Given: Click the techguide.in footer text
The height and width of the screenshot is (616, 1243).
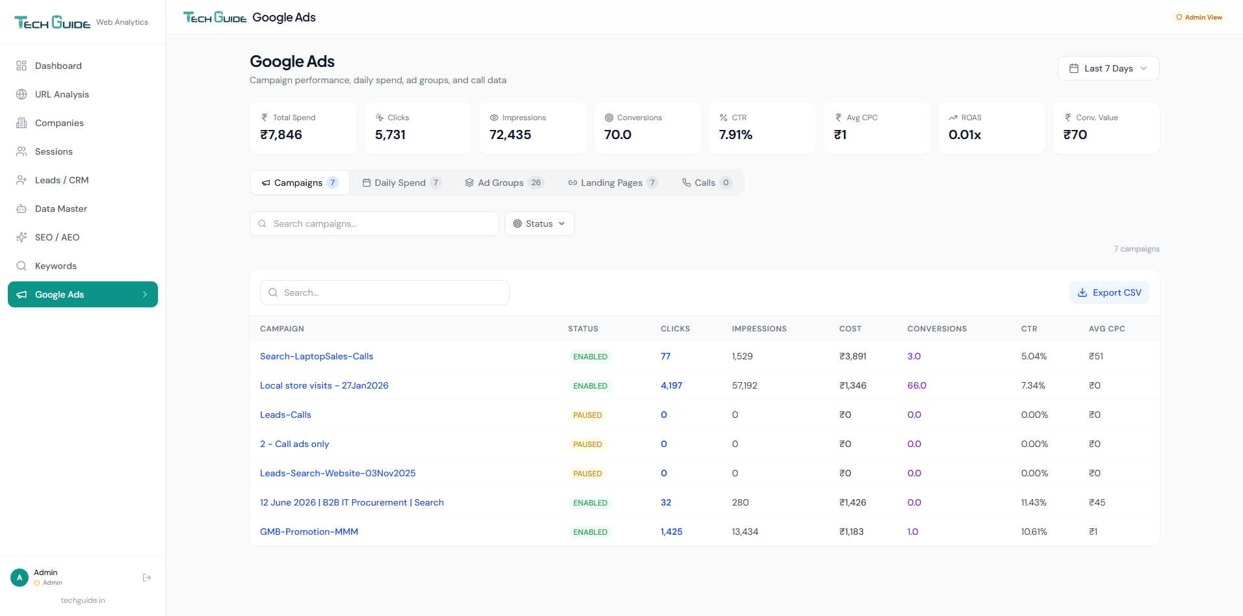Looking at the screenshot, I should (x=83, y=600).
